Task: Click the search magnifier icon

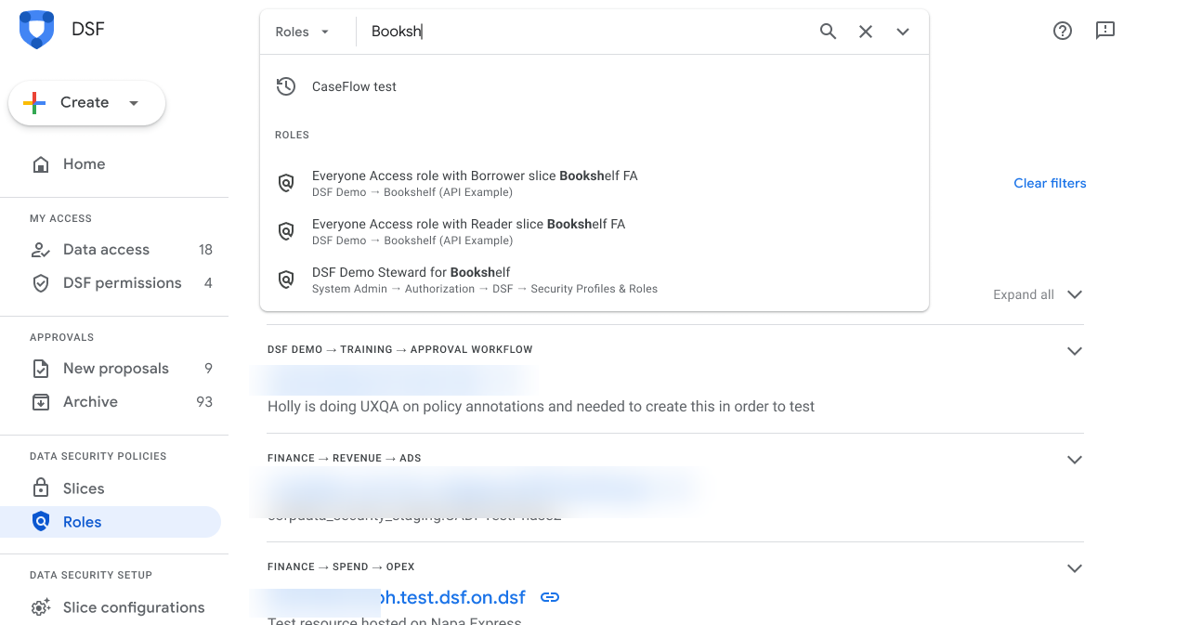Action: click(828, 32)
